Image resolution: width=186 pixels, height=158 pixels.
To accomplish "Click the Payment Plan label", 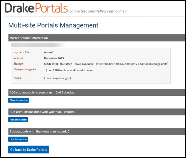I will (x=22, y=52).
